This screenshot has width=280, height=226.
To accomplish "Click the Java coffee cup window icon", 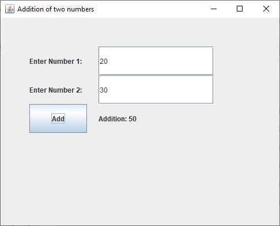I will pos(10,9).
